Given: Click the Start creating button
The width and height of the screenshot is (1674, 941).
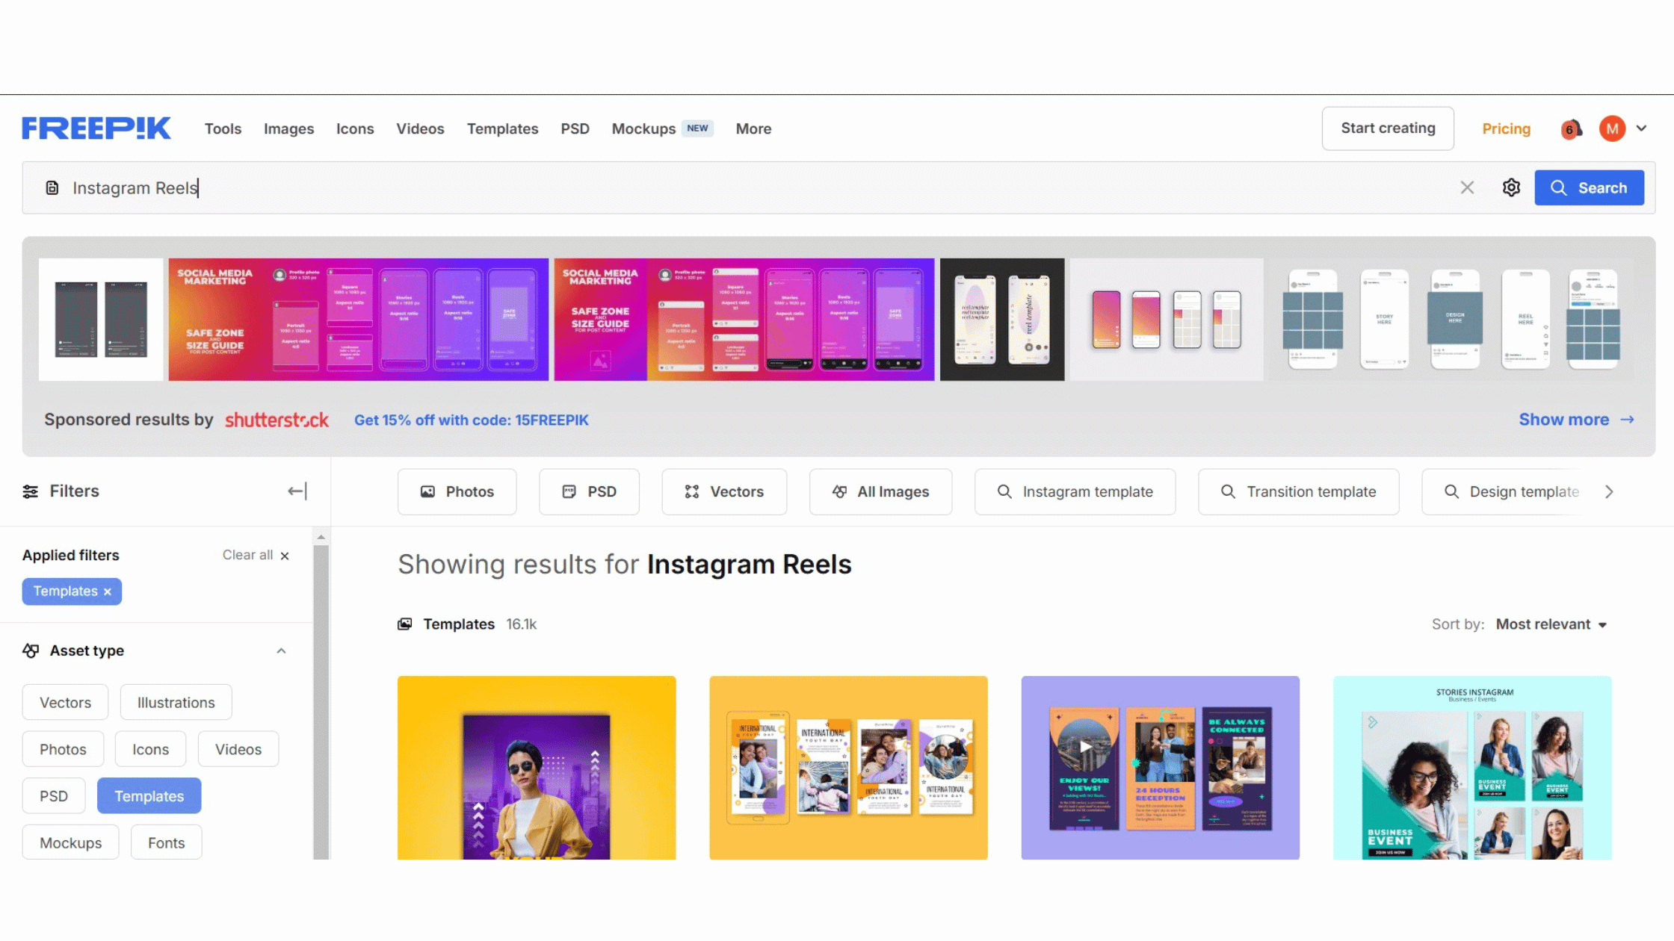Looking at the screenshot, I should point(1388,128).
